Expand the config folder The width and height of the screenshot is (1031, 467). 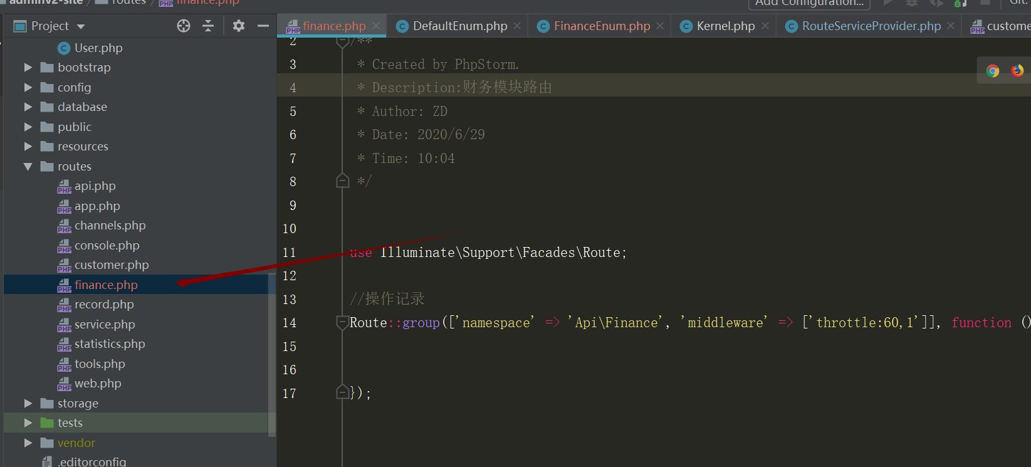tap(28, 87)
